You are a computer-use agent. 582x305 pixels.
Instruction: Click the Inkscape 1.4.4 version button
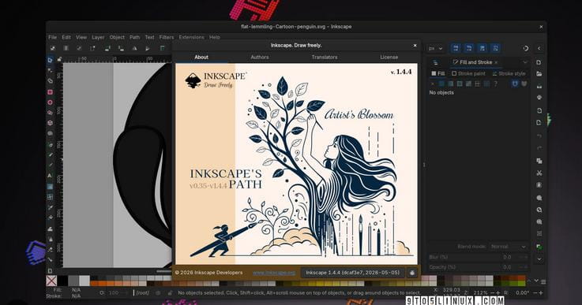(353, 273)
